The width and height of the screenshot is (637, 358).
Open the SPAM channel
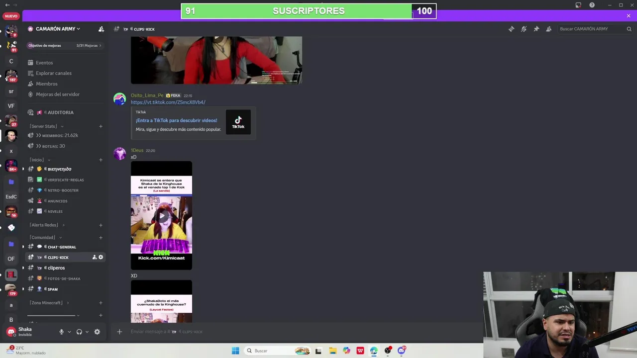(x=65, y=289)
